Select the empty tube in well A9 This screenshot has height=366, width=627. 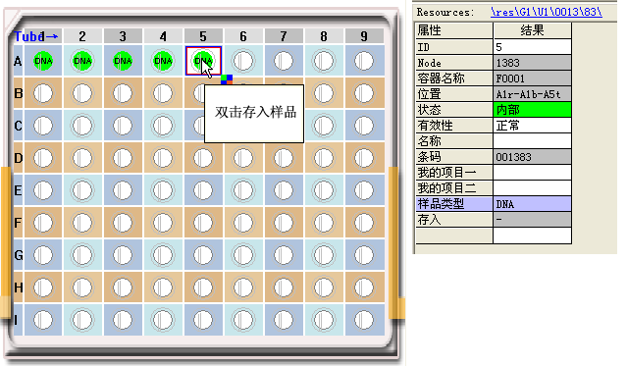point(364,61)
